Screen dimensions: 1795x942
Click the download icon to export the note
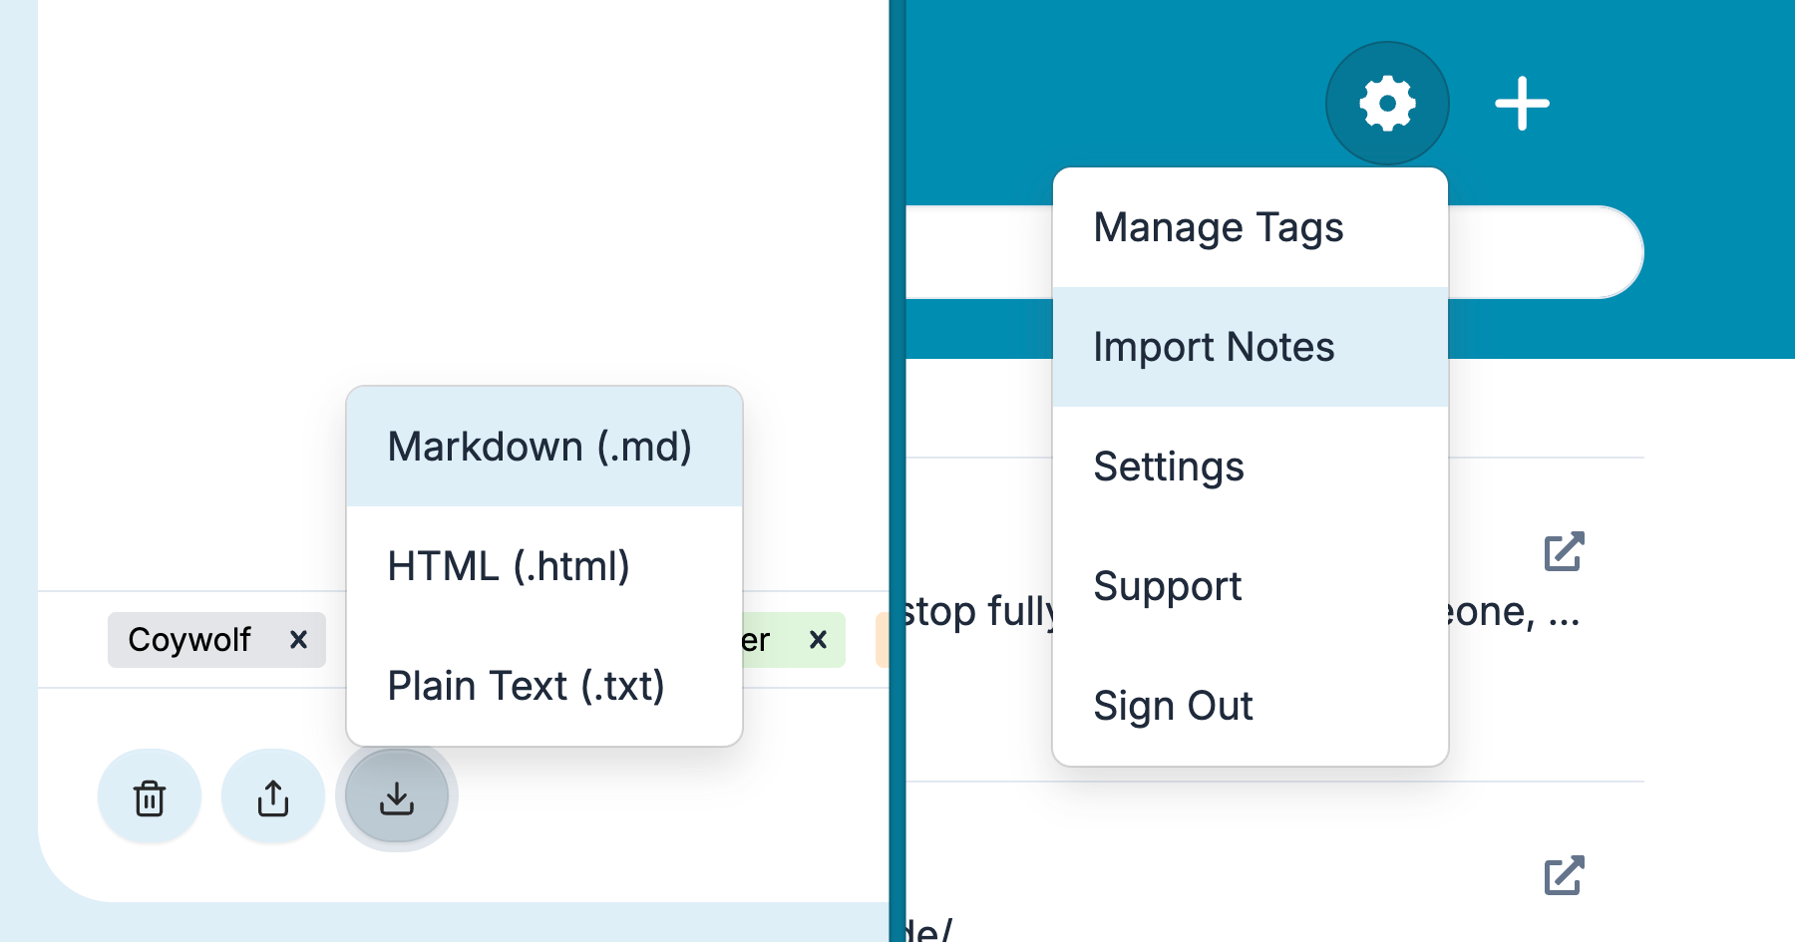coord(396,796)
